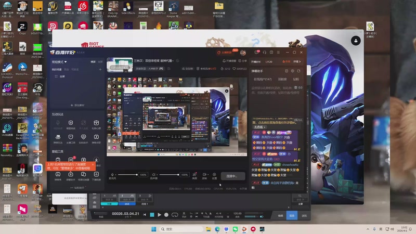Pop out the danmaku helper panel

[298, 71]
